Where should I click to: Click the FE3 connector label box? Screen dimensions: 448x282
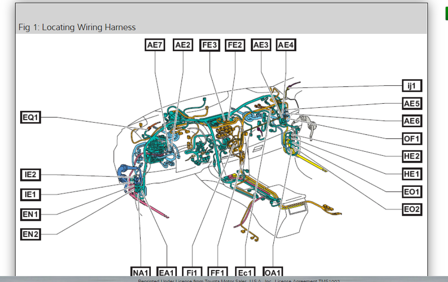(210, 45)
